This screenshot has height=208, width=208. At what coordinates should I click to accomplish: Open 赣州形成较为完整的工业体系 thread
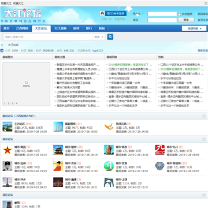[x=73, y=83]
